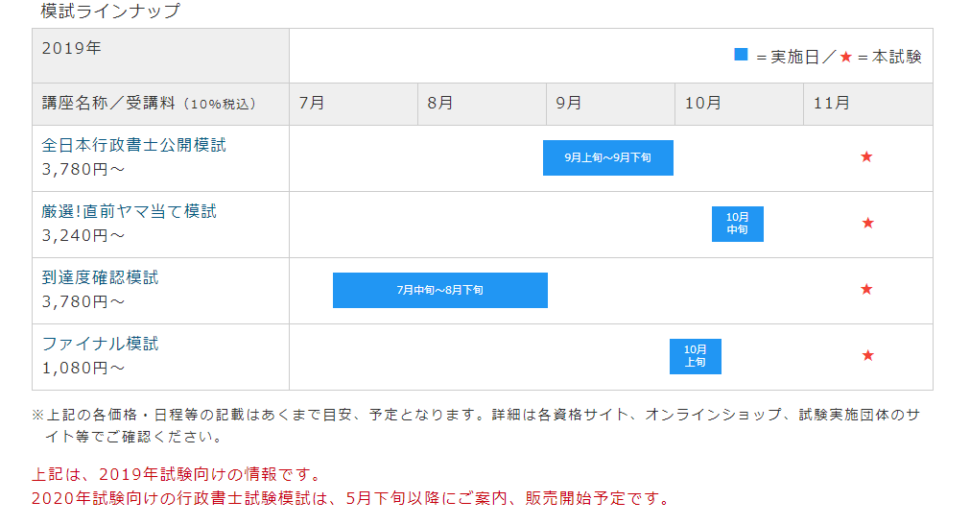Select the 10月中旬 schedule bar
This screenshot has height=525, width=970.
click(x=737, y=224)
